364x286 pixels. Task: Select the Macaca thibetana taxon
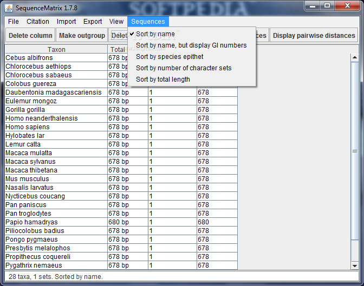pos(56,170)
